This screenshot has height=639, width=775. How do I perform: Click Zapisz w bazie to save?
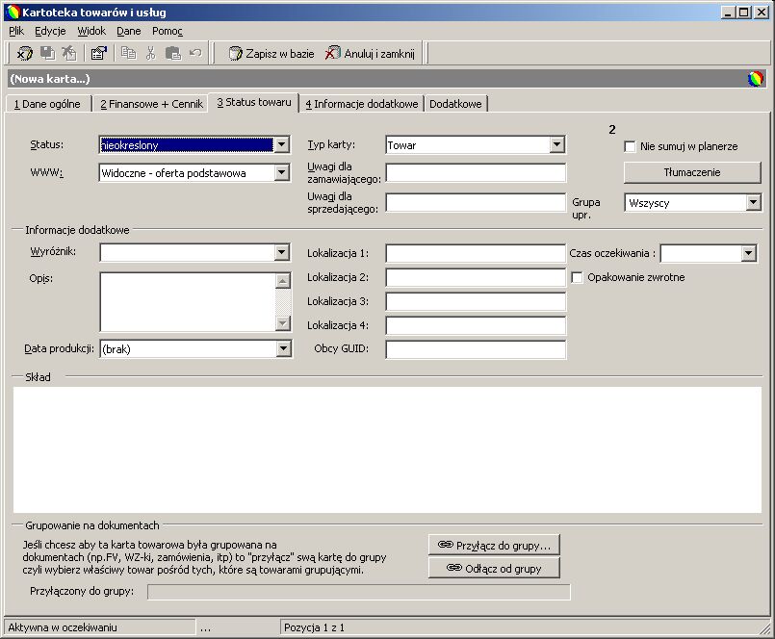pos(271,53)
